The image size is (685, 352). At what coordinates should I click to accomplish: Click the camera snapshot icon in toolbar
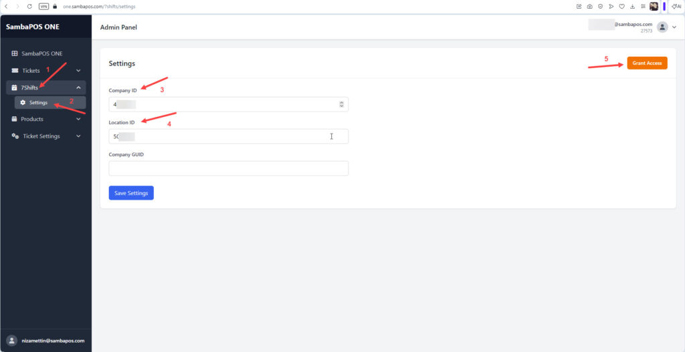coord(589,6)
